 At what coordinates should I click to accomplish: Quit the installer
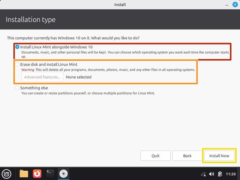pos(155,156)
